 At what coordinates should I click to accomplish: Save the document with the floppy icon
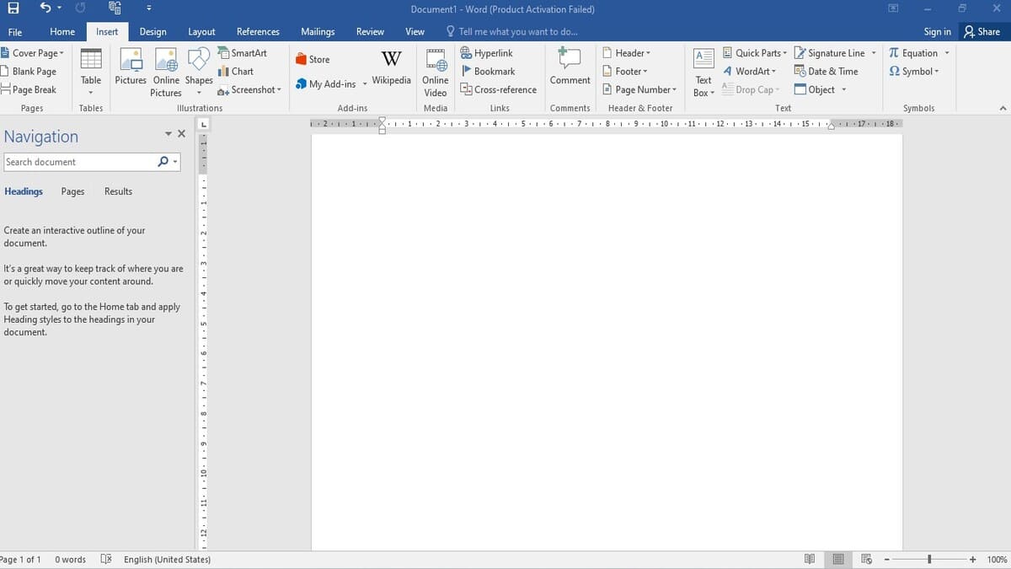pyautogui.click(x=13, y=9)
